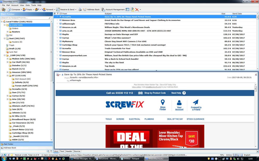
Task: Open Untitled - Notepad from taskbar
Action: (132, 159)
